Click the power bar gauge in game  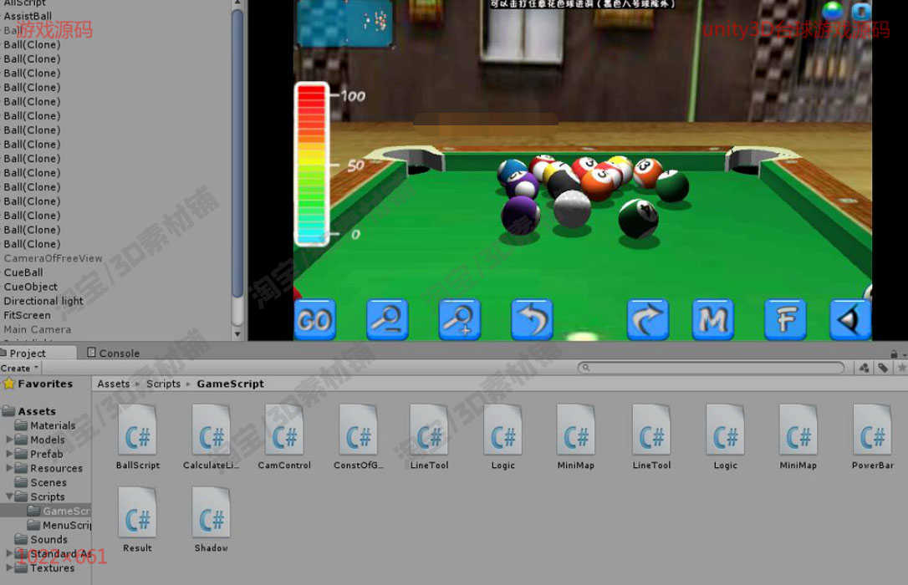(312, 165)
